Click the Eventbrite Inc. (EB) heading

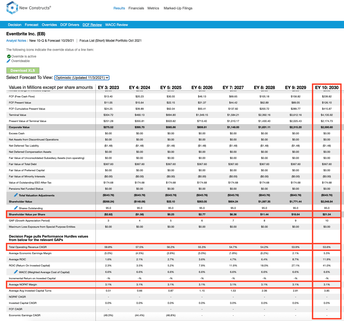(26, 34)
